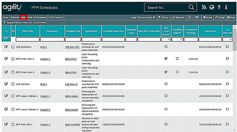Screen dimensions: 237x132
Task: Toggle Run Time Active for OPT-Prism-Serv-2
Action: [166, 72]
